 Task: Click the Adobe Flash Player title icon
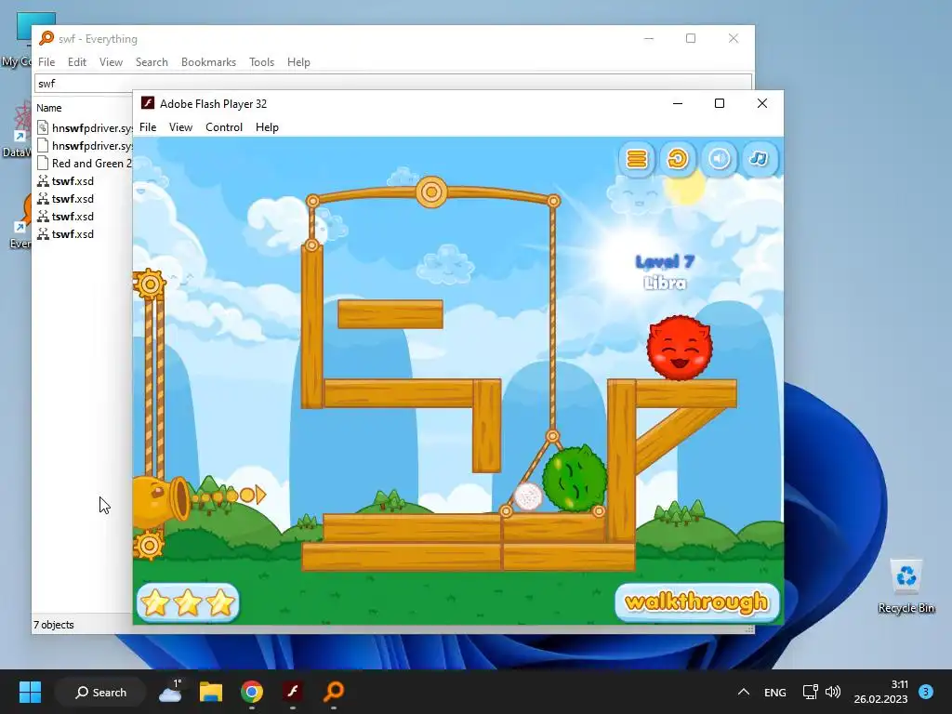click(x=148, y=103)
